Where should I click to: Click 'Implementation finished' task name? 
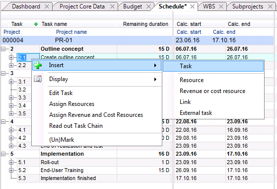point(68,178)
